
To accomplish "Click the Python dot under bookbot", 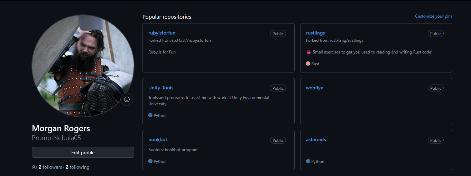I will 150,161.
